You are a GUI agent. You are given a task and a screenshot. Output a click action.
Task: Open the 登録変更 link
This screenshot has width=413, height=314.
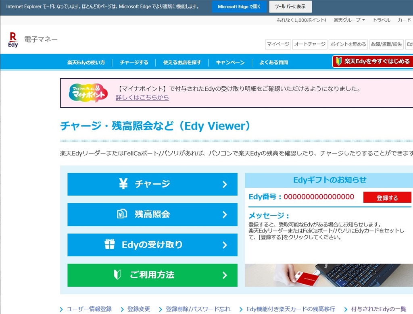tap(139, 309)
